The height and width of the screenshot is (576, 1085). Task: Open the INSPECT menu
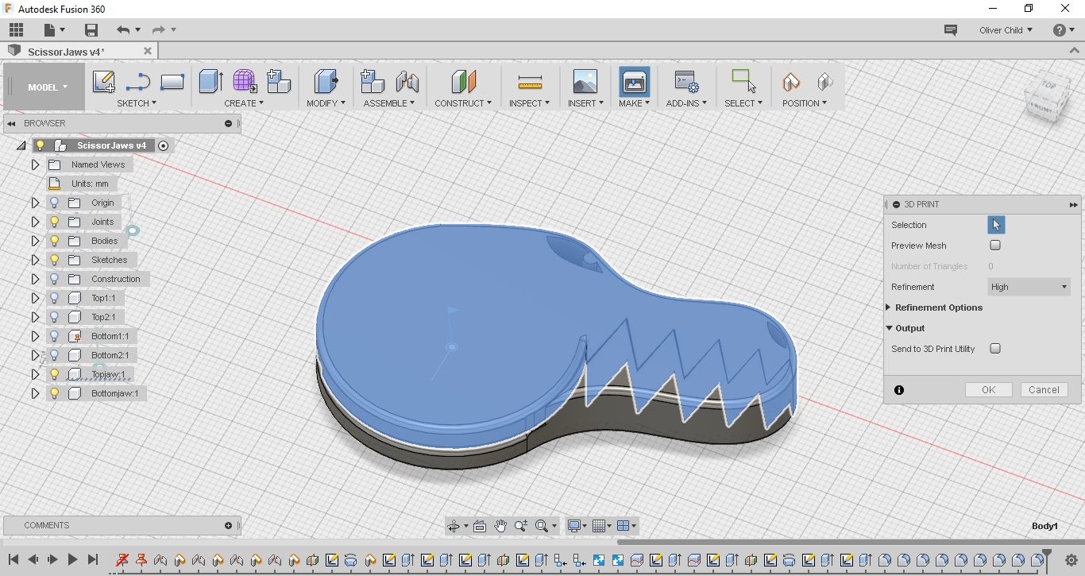point(530,103)
